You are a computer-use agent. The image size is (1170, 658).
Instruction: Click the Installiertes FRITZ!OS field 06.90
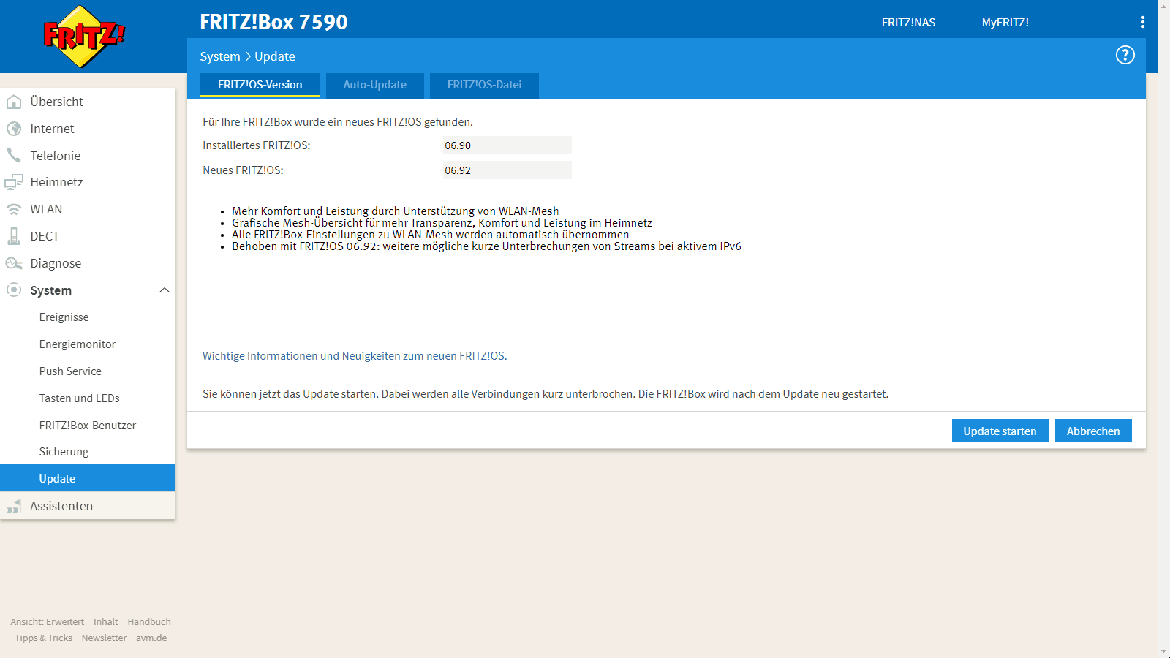pos(507,145)
